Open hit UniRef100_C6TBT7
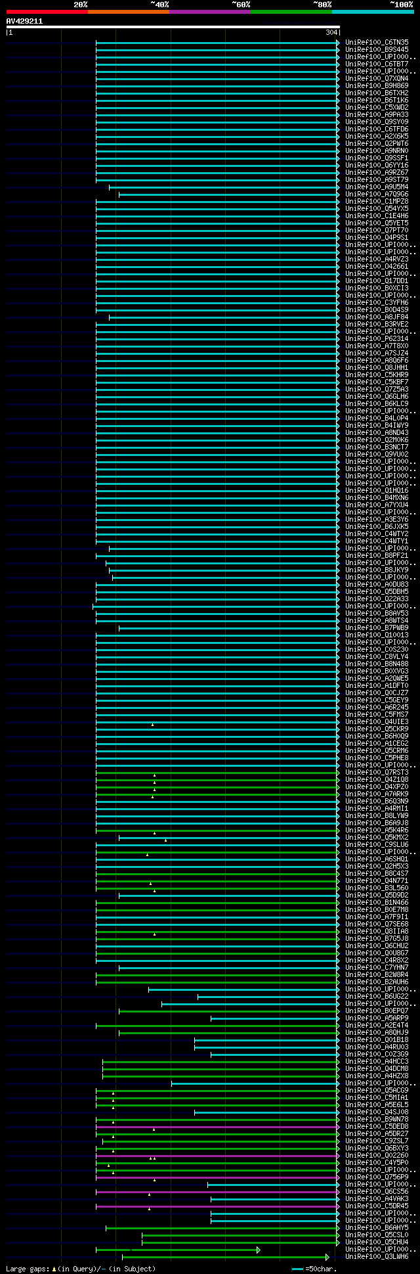 [377, 64]
